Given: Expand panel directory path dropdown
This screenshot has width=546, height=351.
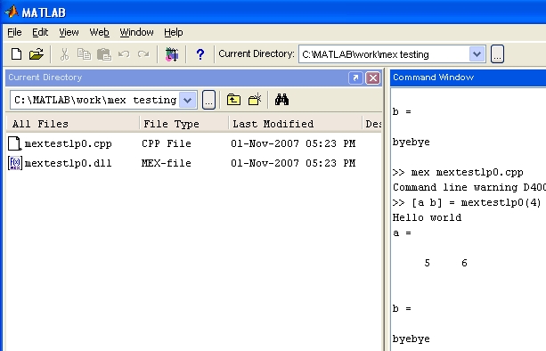Looking at the screenshot, I should click(188, 101).
